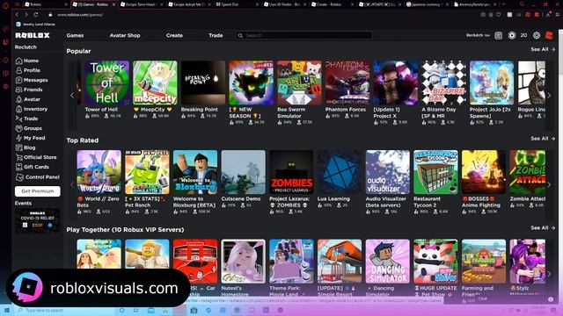The height and width of the screenshot is (316, 563).
Task: Click the Roblox search field
Action: coord(303,35)
